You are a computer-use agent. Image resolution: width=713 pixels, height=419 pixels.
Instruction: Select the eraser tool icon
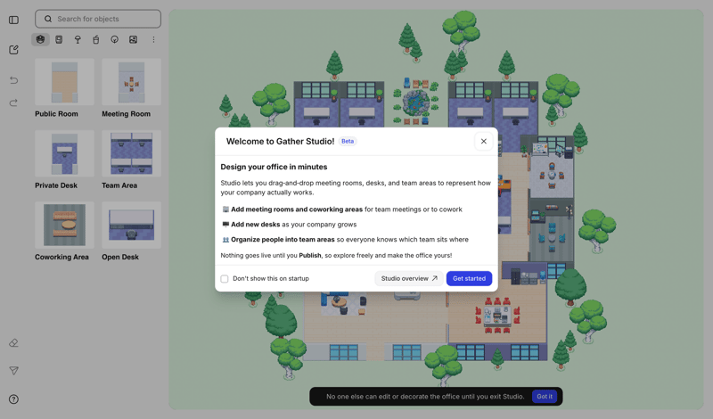click(x=13, y=343)
